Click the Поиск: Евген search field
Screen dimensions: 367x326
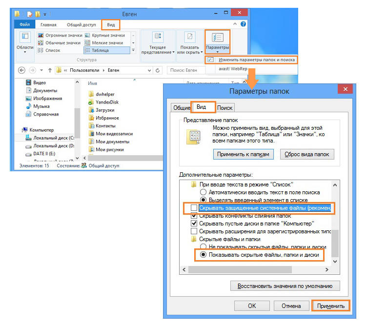coord(186,70)
